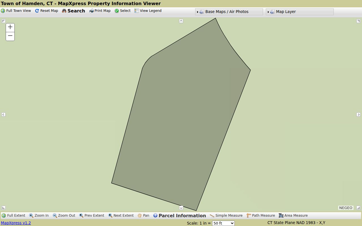The width and height of the screenshot is (362, 226).
Task: Click the Prev Extent icon
Action: [81, 216]
